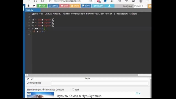
Task: Start the Debug session
Action: 53,6
